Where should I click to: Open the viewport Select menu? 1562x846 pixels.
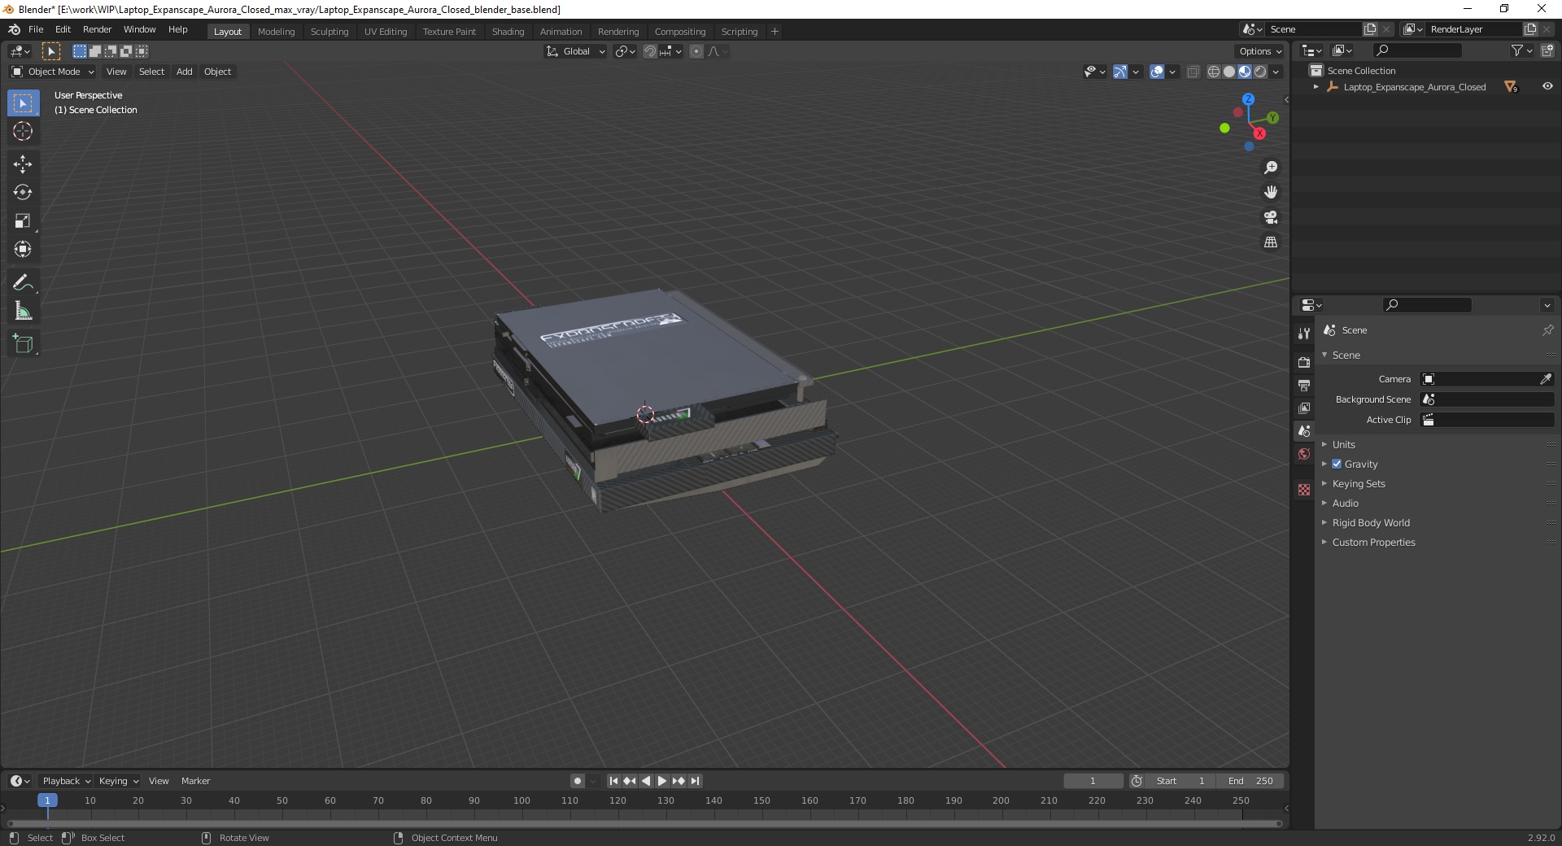pyautogui.click(x=151, y=72)
